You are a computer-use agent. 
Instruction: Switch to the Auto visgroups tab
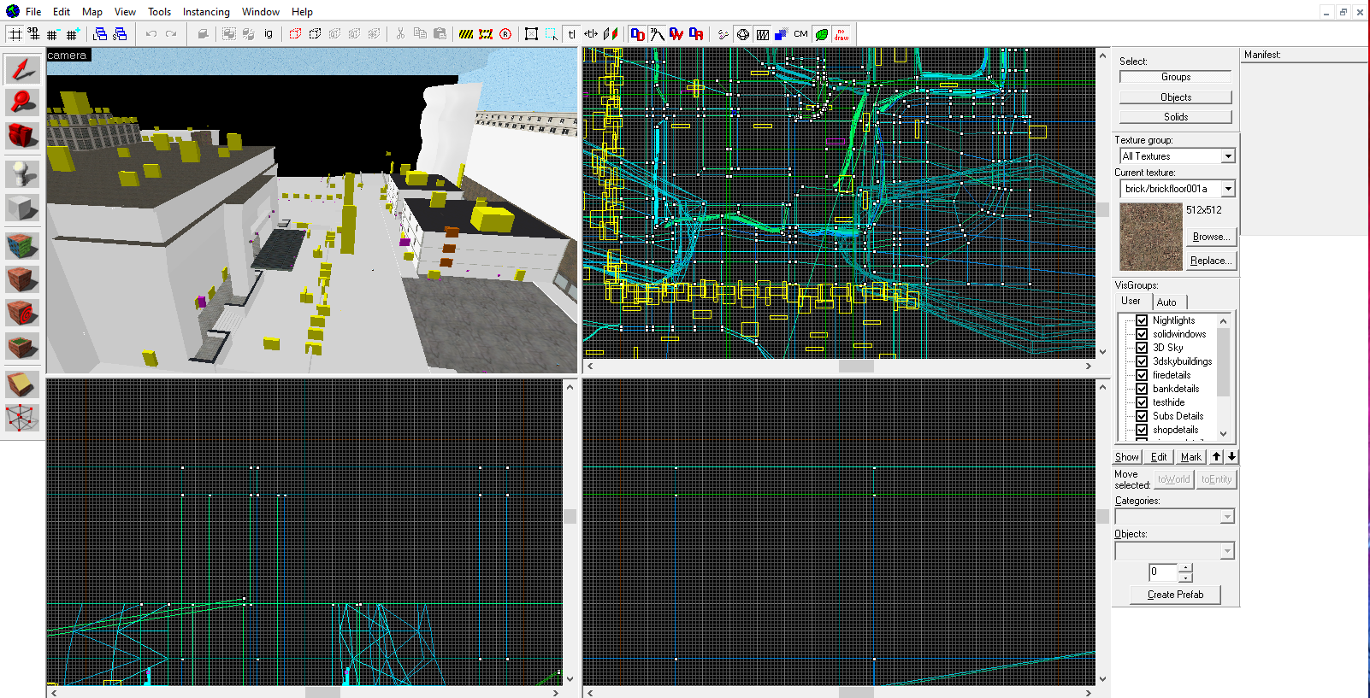pyautogui.click(x=1166, y=302)
